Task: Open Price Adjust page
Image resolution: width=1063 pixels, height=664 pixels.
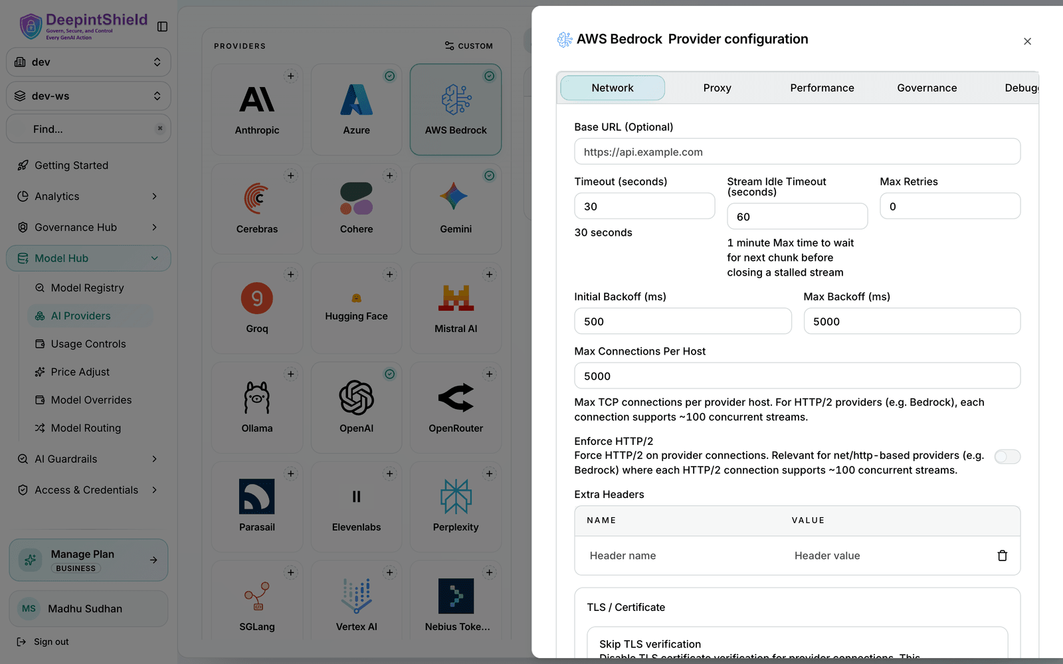Action: point(90,372)
